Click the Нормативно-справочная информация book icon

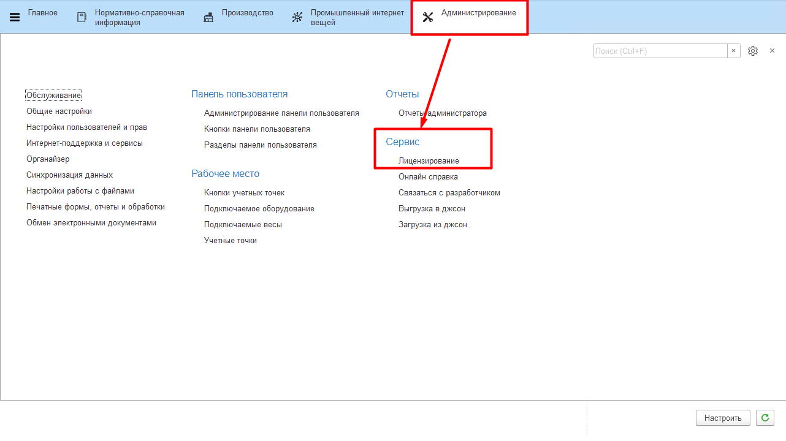tap(82, 17)
